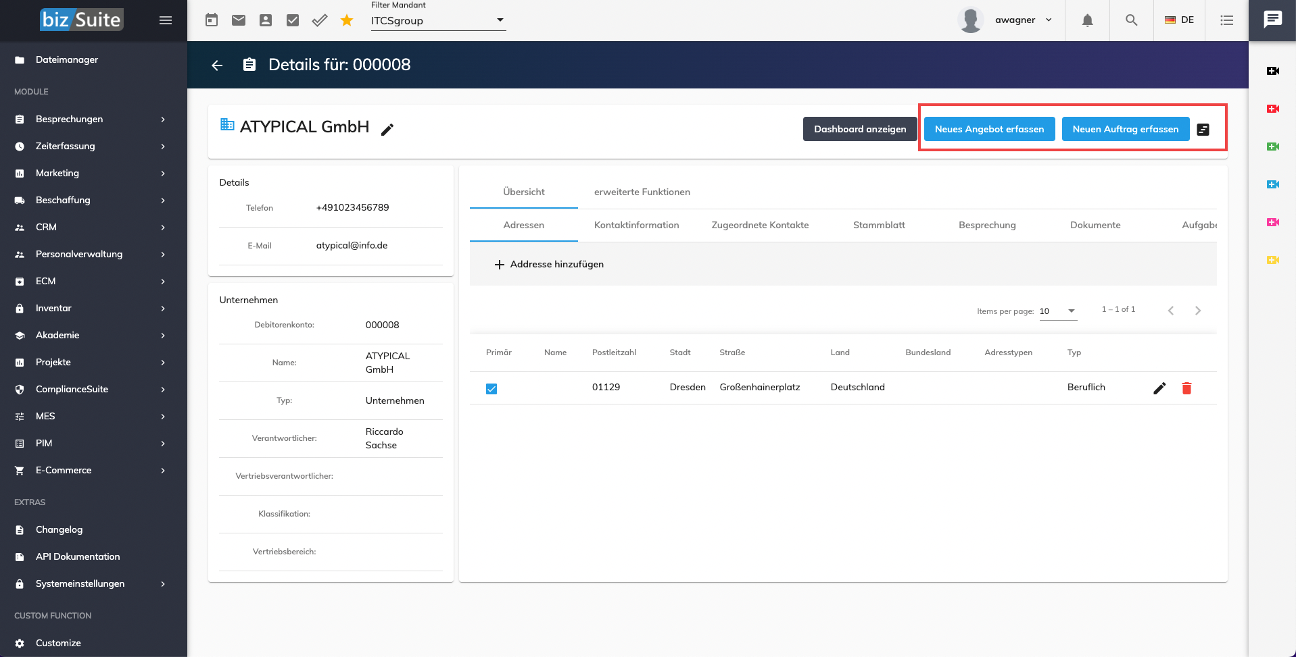
Task: Toggle the hamburger menu icon beside logo
Action: [166, 20]
